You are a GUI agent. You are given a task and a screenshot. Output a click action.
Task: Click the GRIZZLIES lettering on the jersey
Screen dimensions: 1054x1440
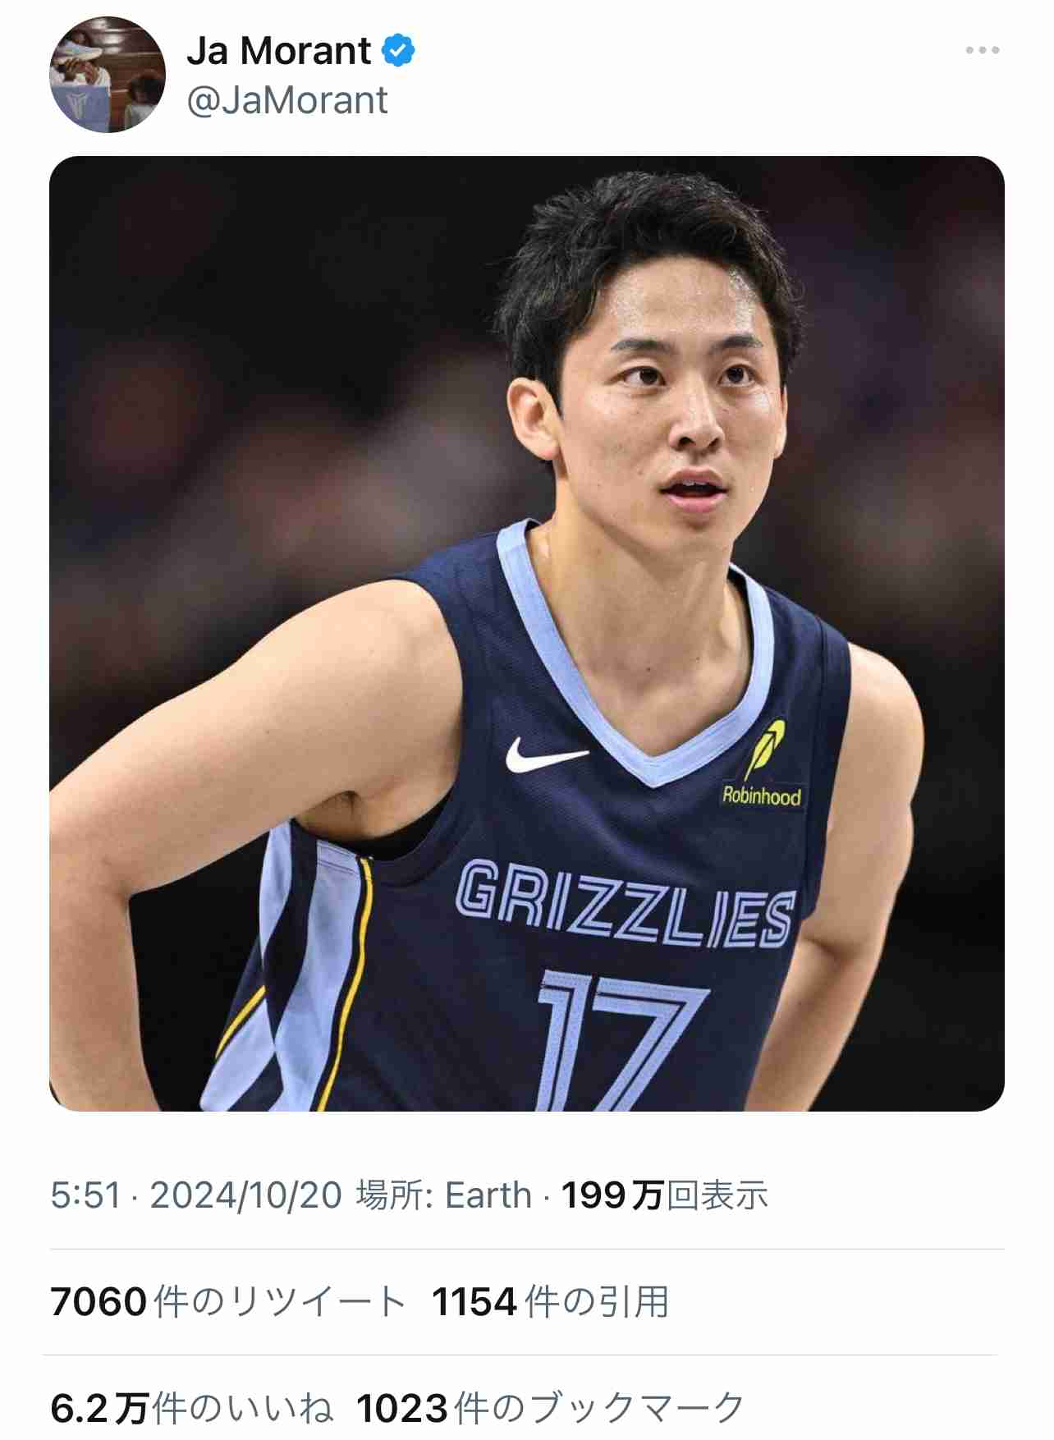pos(626,903)
